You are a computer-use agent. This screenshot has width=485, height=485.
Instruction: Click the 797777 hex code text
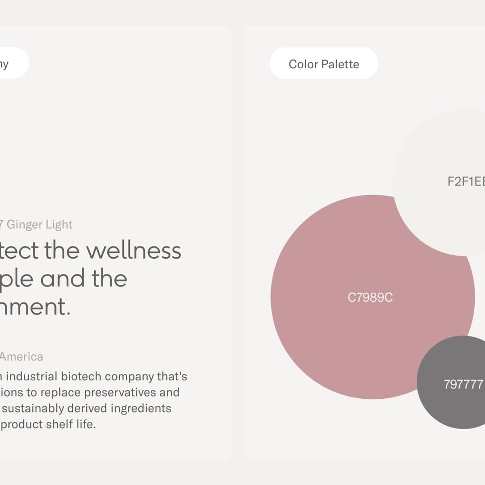pyautogui.click(x=463, y=384)
